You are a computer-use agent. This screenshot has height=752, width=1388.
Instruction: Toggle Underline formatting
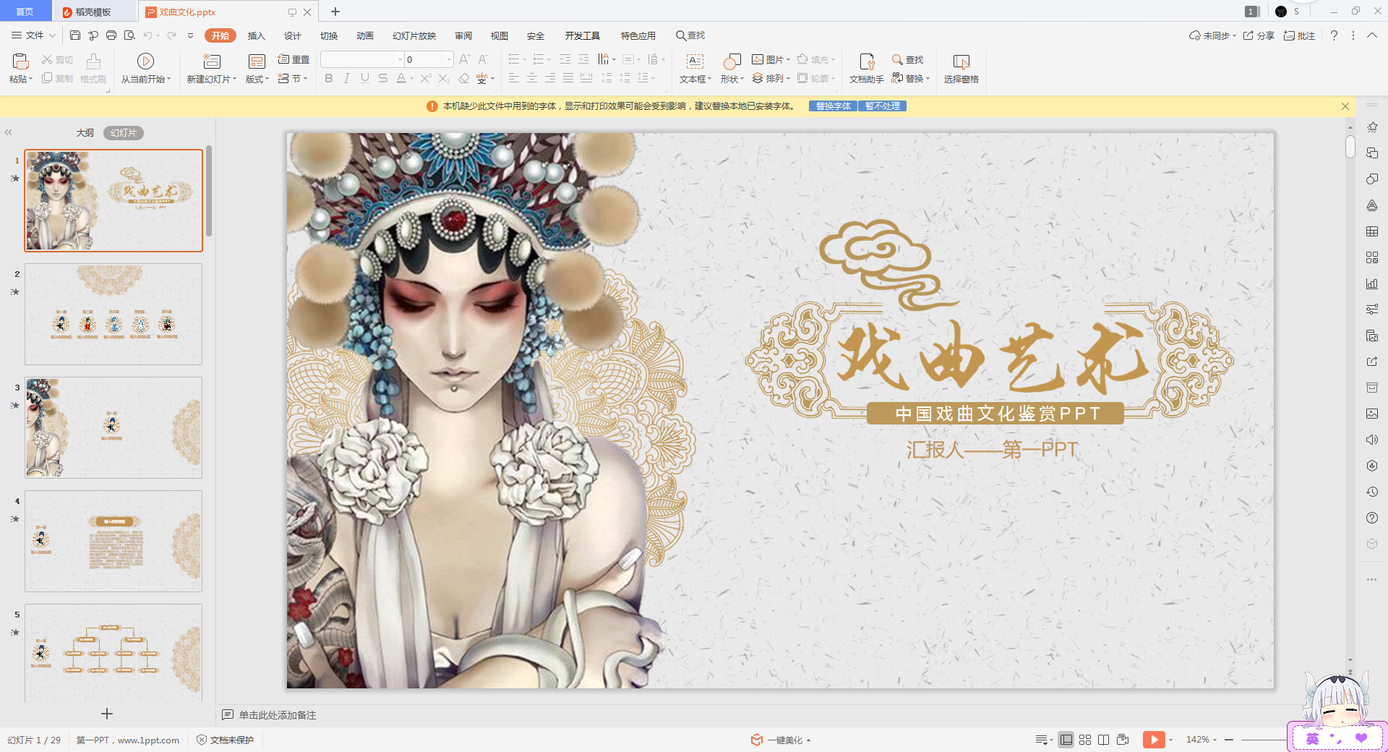point(365,78)
